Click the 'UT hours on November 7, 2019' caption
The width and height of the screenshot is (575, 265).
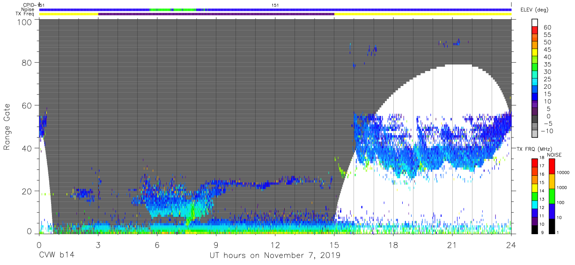click(x=275, y=256)
